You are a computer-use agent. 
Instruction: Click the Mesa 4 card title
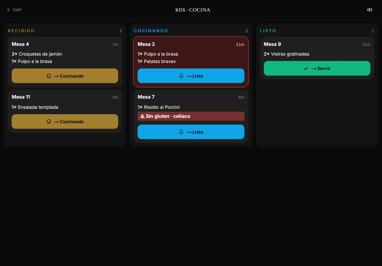[20, 44]
